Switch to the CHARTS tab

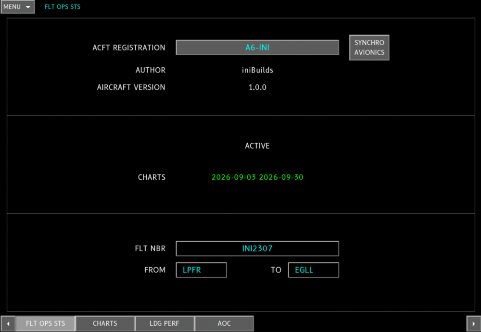105,324
